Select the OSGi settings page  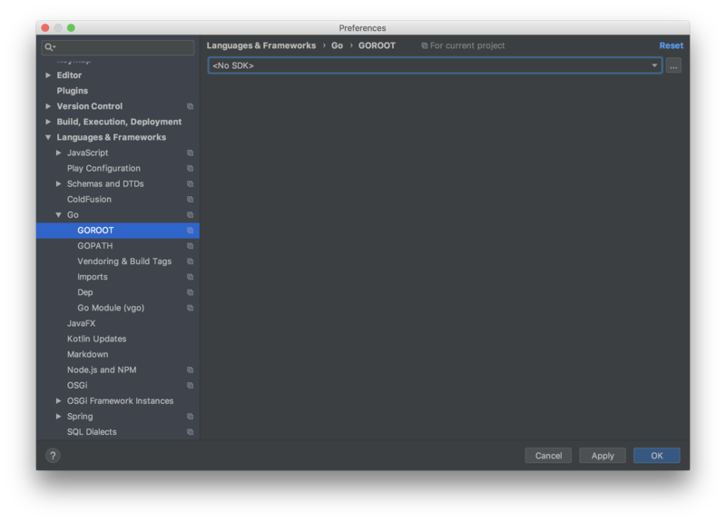click(x=77, y=386)
